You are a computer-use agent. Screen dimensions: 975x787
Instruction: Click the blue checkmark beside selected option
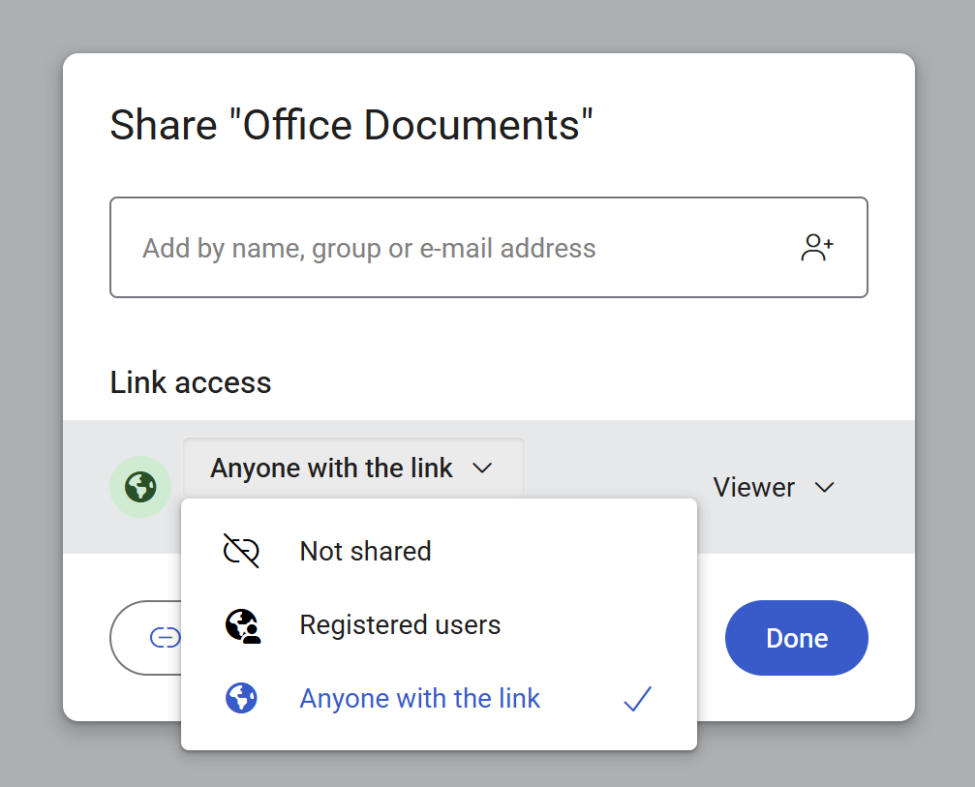(x=637, y=699)
